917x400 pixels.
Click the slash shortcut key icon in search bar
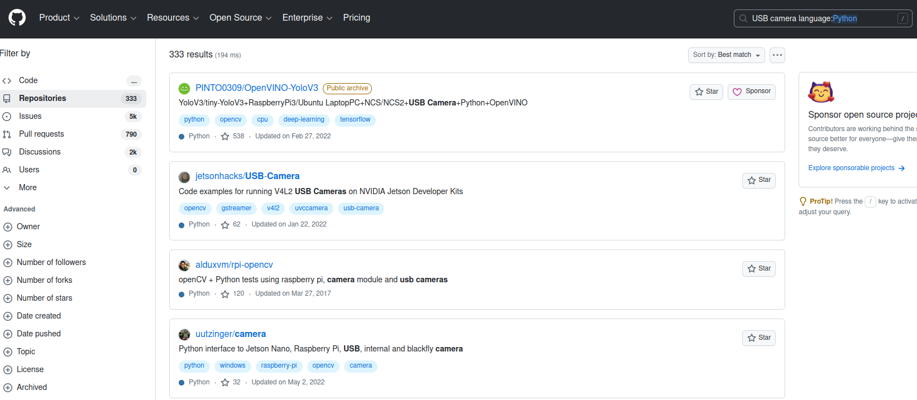coord(902,18)
